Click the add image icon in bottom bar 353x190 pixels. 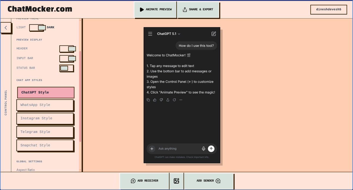[176, 181]
